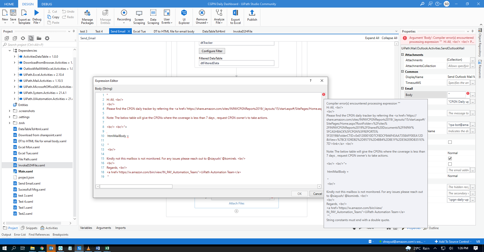Click the Export to Excel icon
The image size is (484, 252).
(x=235, y=13)
